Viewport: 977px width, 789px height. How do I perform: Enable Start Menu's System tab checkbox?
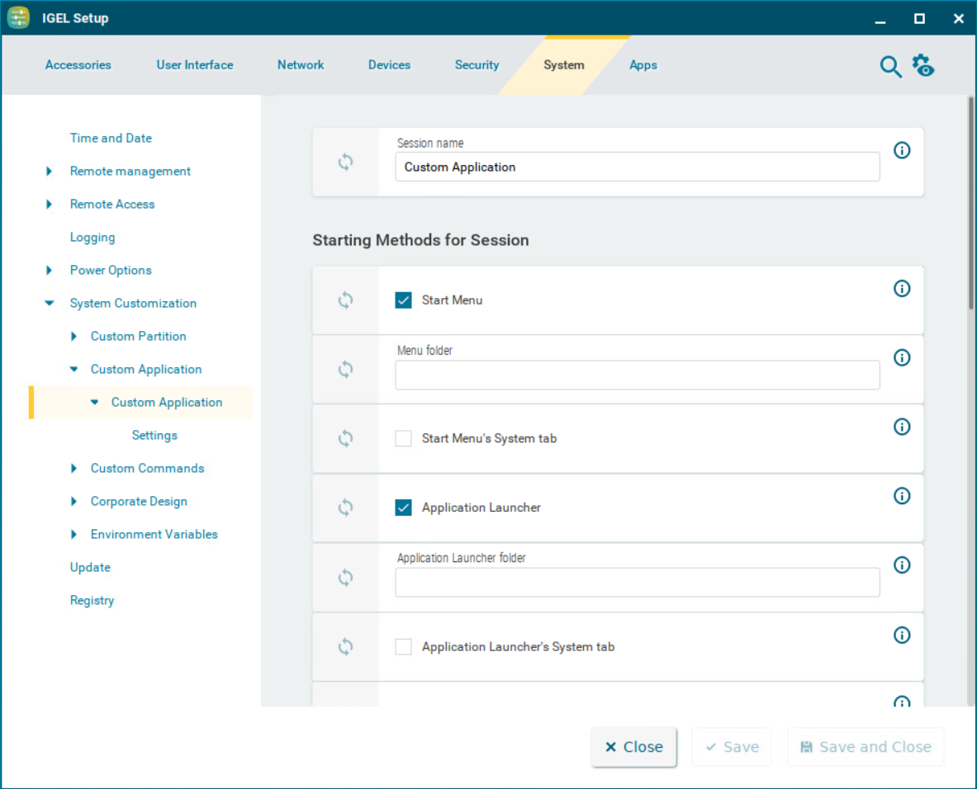[403, 438]
